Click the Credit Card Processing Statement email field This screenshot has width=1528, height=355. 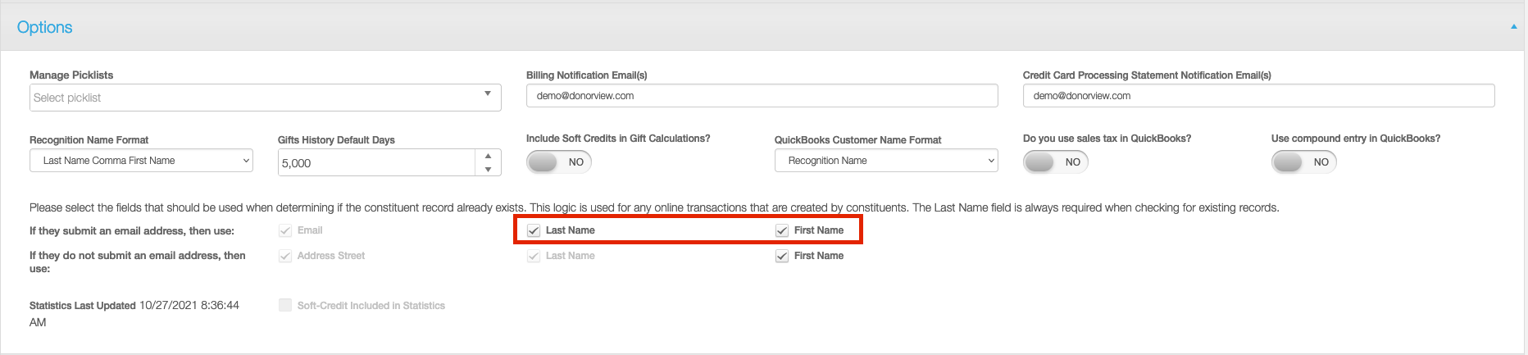tap(1258, 96)
